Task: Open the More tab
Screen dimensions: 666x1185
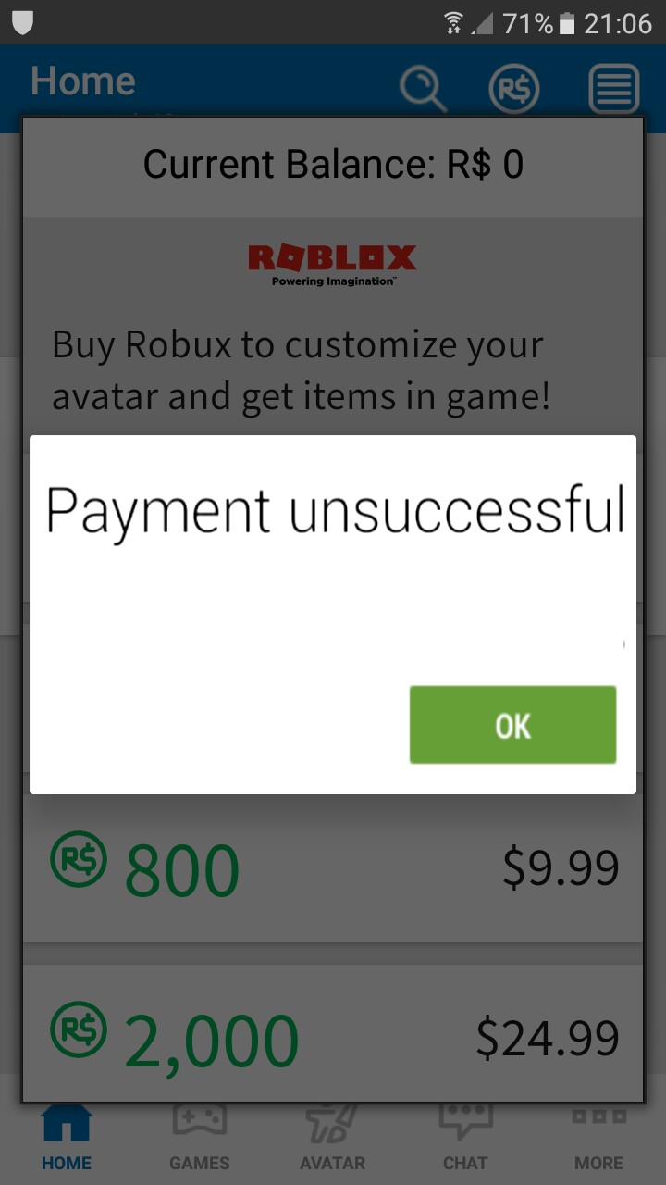Action: pos(598,1136)
